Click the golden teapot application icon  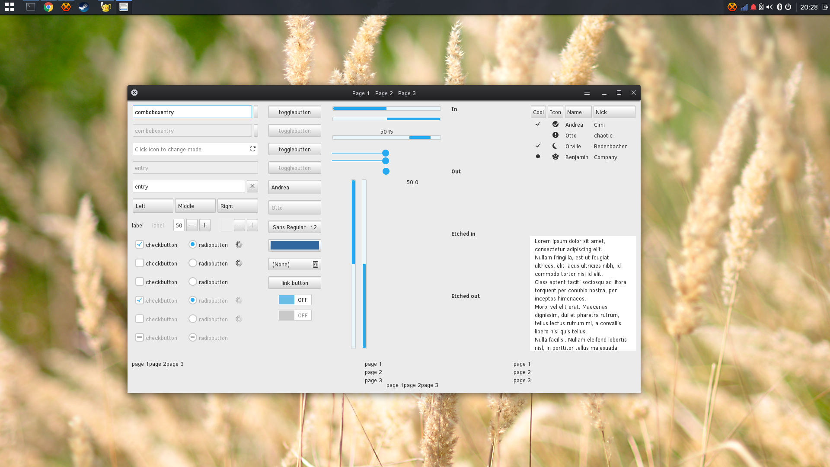click(x=105, y=7)
